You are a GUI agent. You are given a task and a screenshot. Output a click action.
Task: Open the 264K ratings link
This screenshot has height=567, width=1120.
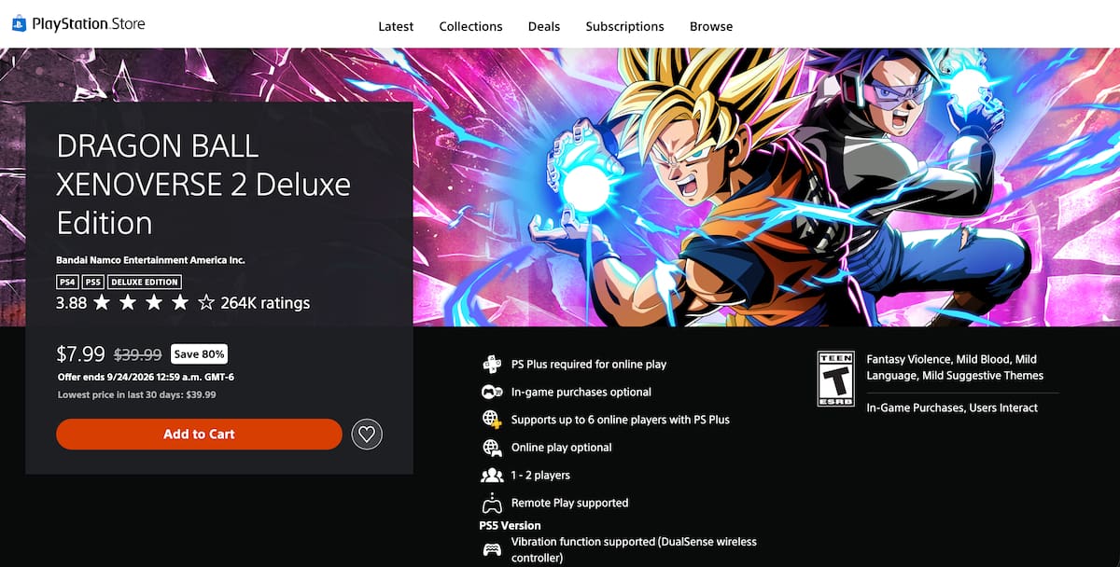click(x=265, y=303)
